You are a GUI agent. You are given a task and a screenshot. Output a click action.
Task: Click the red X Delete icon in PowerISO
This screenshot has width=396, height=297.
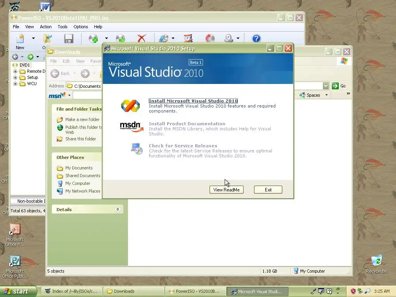[x=142, y=39]
